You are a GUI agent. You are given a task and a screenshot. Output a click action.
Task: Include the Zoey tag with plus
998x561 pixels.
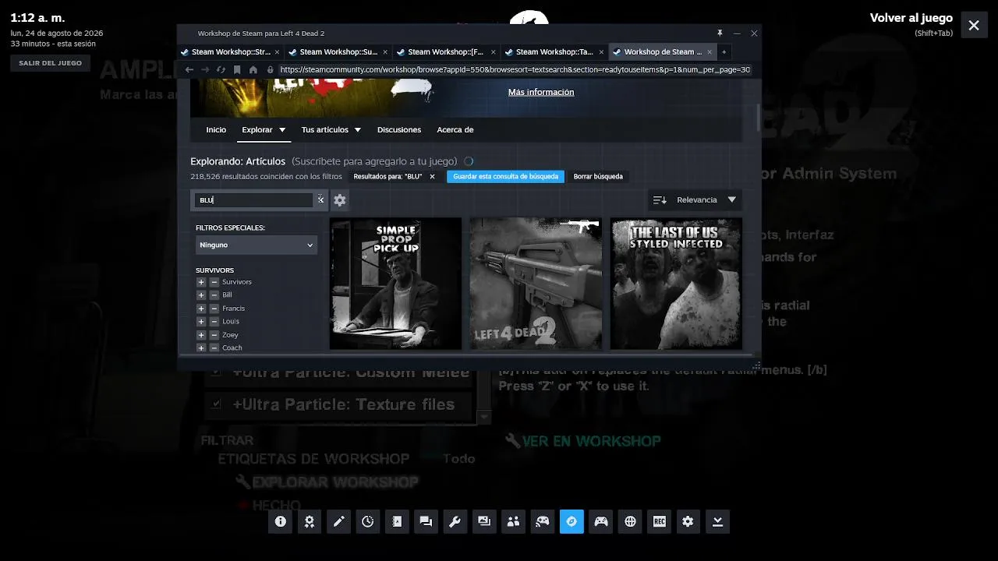click(x=201, y=335)
